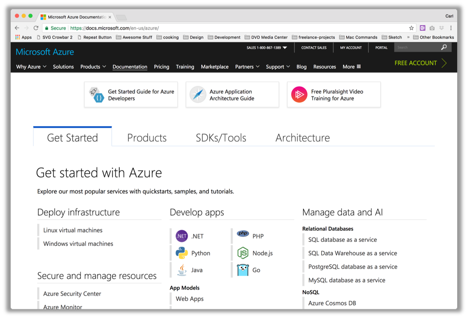The image size is (466, 317).
Task: Bookmark this page with the star icon
Action: [411, 28]
